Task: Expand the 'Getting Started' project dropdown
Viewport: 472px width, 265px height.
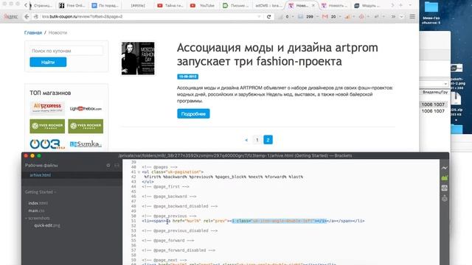Action: click(x=41, y=191)
